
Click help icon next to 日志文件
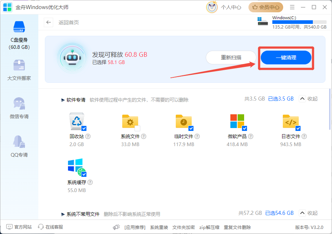coord(304,136)
